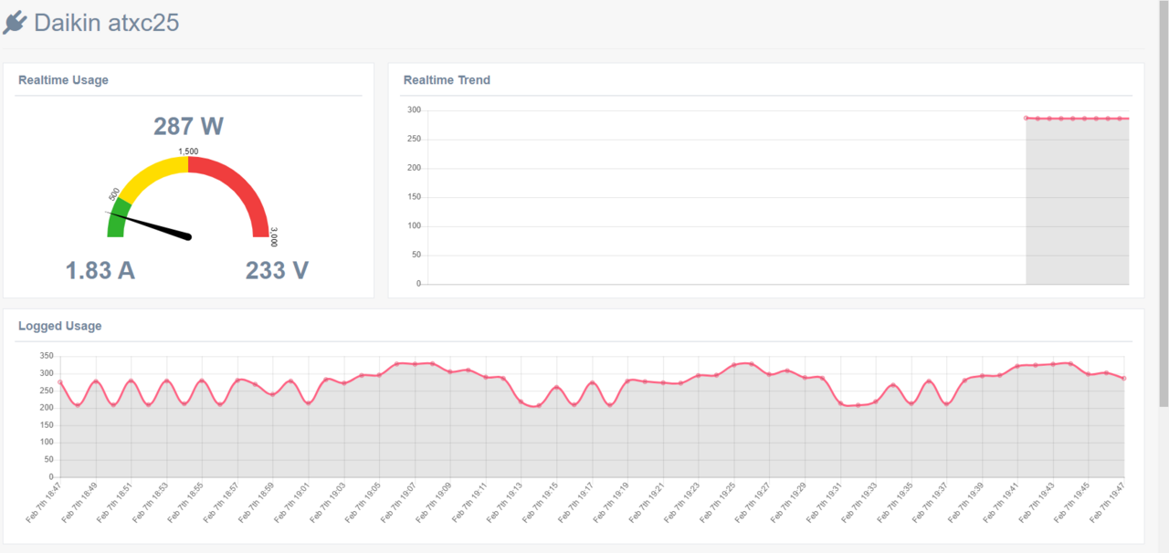Click the Realtime Usage panel heading
The height and width of the screenshot is (553, 1169).
coord(63,80)
